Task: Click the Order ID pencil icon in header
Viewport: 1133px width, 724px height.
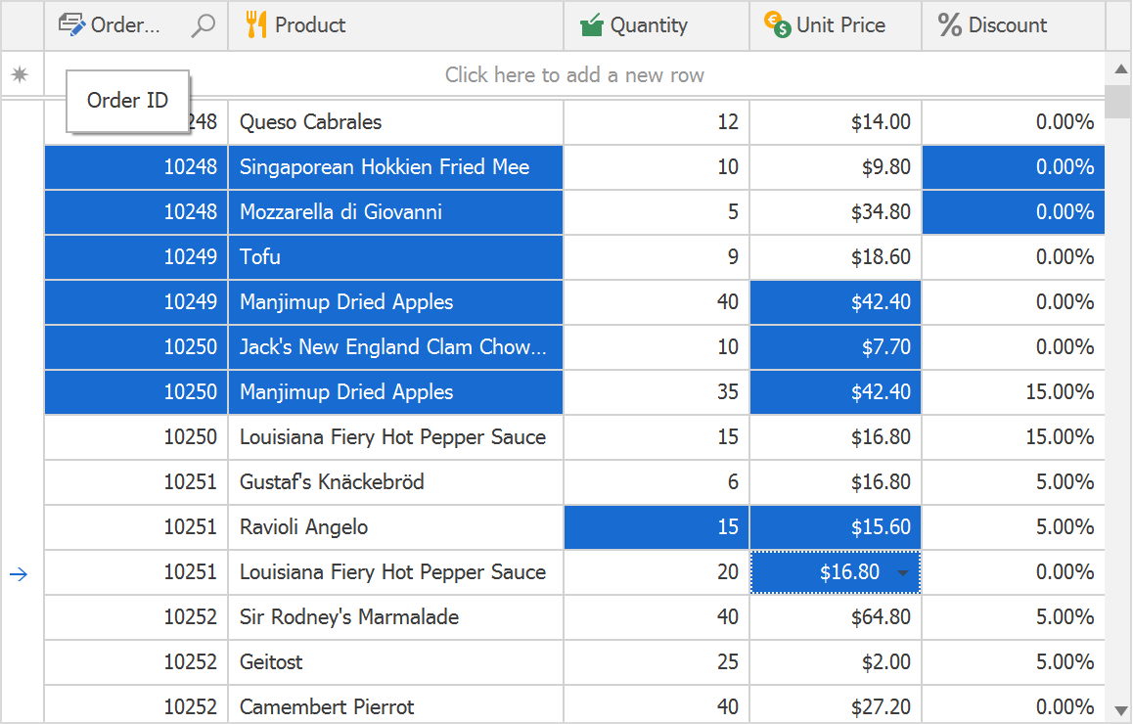Action: pos(72,25)
